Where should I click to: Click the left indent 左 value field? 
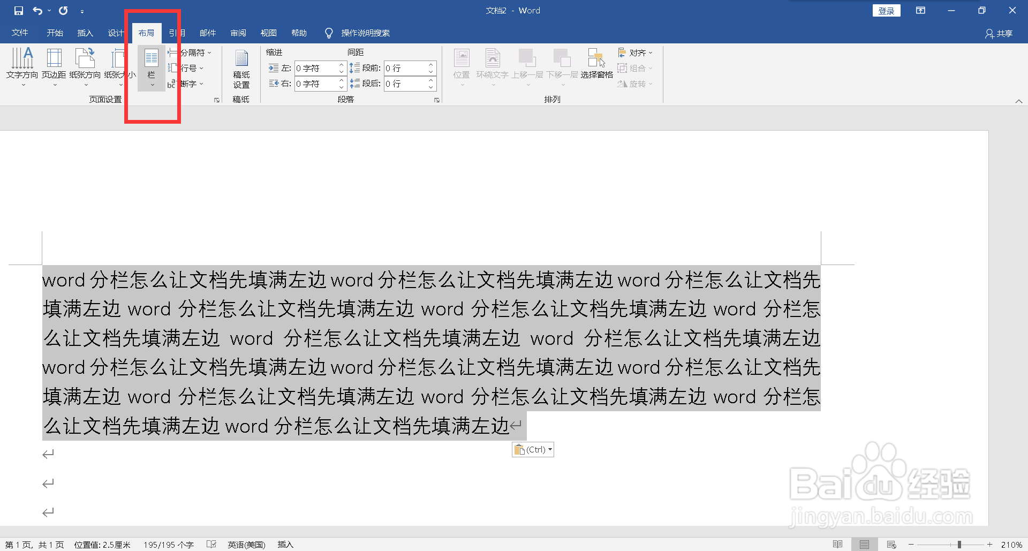[316, 68]
